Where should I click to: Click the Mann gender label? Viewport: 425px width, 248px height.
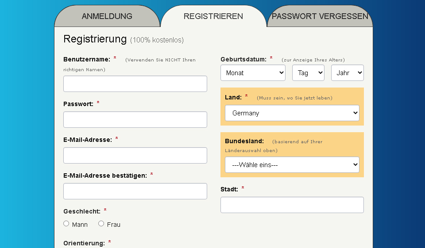pyautogui.click(x=80, y=225)
